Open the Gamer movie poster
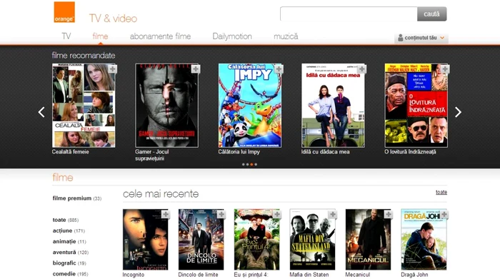500x279 pixels. [x=166, y=106]
